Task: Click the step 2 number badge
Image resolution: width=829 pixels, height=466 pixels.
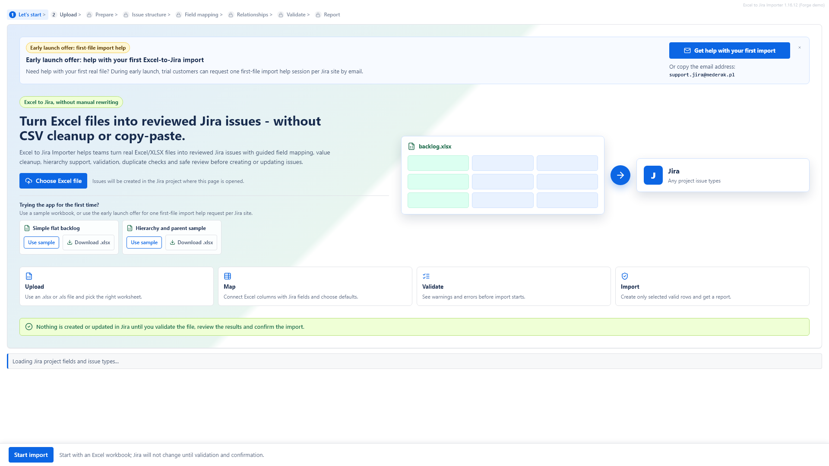Action: (x=54, y=15)
